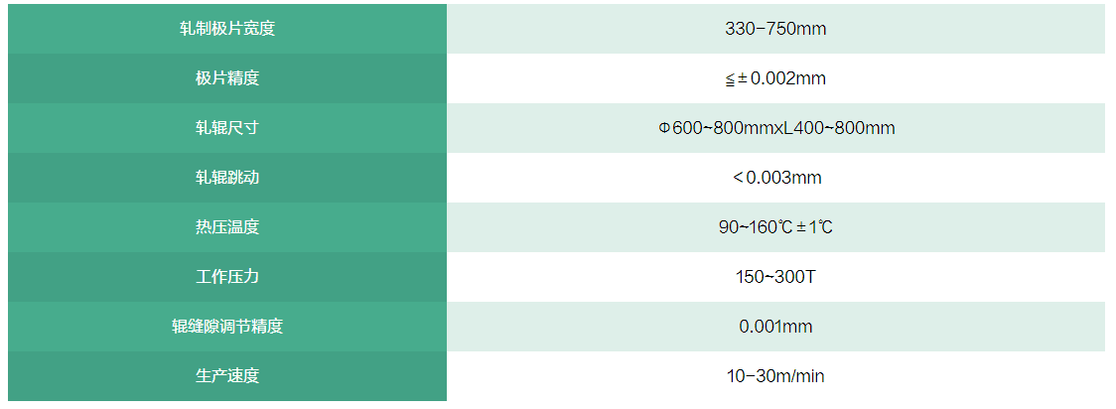
Task: Click the < sign in 轧辊跳动 value
Action: point(738,177)
